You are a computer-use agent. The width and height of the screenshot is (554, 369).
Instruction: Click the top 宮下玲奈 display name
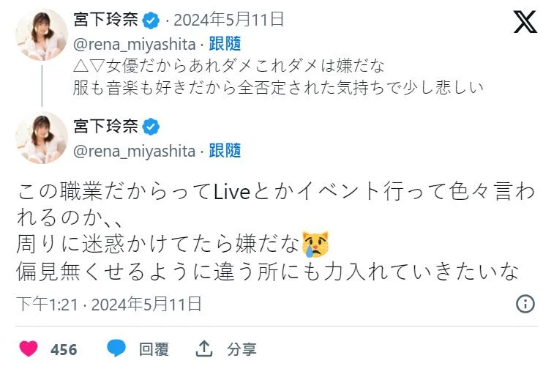[105, 20]
